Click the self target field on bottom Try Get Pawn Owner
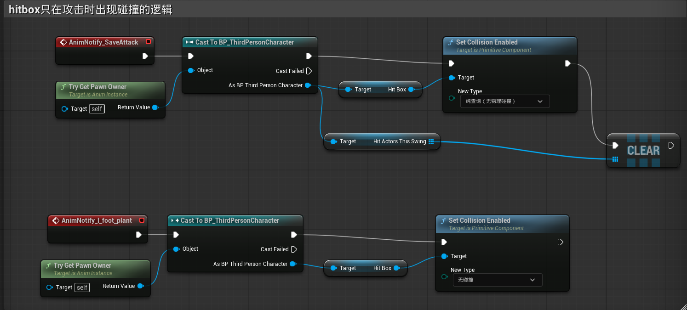687x310 pixels. tap(82, 287)
